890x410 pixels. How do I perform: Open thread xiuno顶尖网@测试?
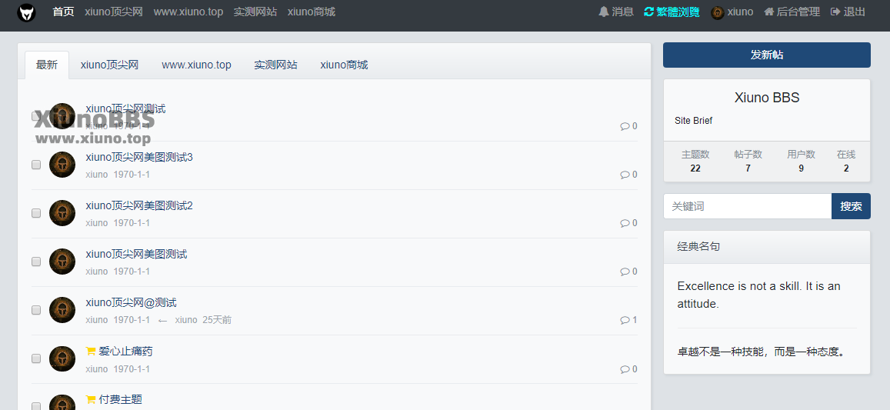[131, 302]
